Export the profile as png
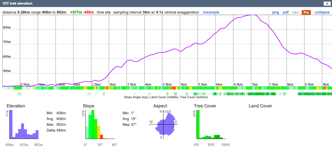Screen dimensions: 332x148 click(276, 12)
